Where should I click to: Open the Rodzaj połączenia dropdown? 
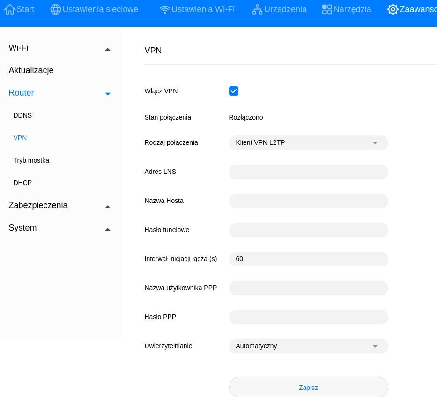tap(309, 143)
